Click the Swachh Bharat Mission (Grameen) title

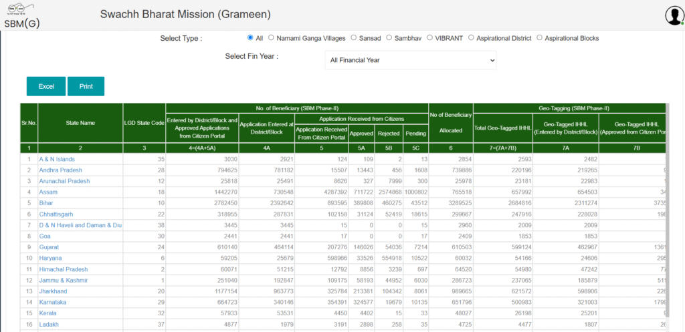(x=185, y=14)
